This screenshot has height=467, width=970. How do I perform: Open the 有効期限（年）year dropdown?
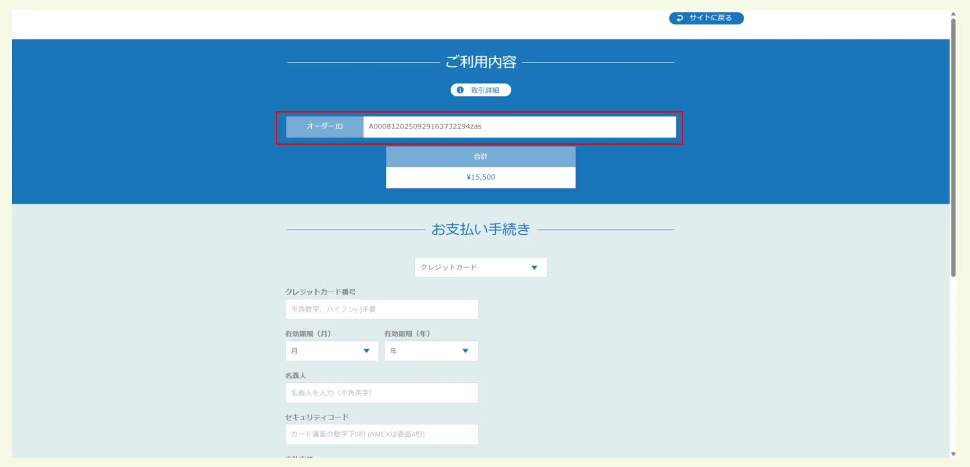pos(431,351)
